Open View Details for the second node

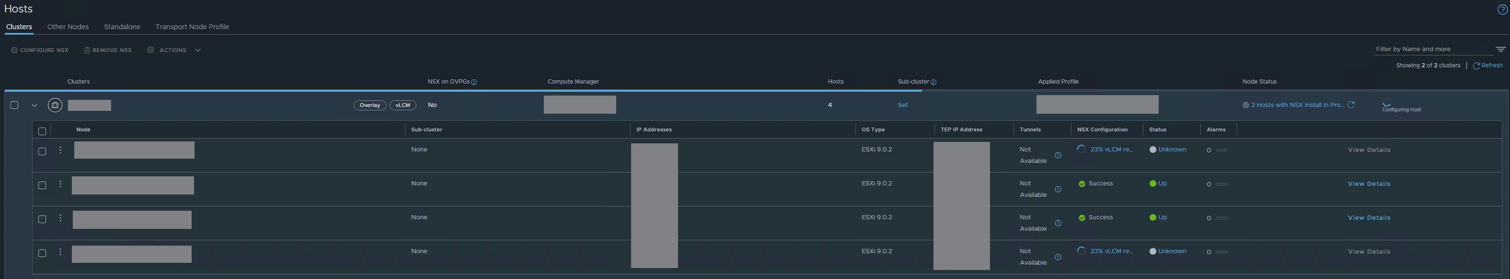(1369, 184)
